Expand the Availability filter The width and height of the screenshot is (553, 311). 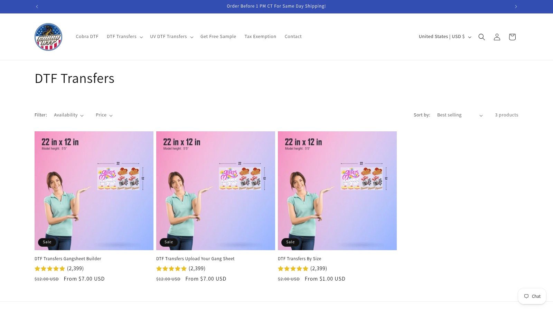[x=69, y=115]
